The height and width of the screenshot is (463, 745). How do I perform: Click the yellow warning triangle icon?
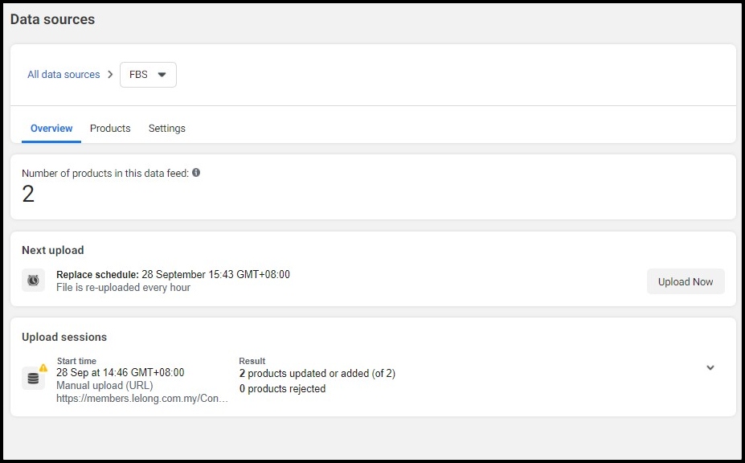tap(43, 367)
